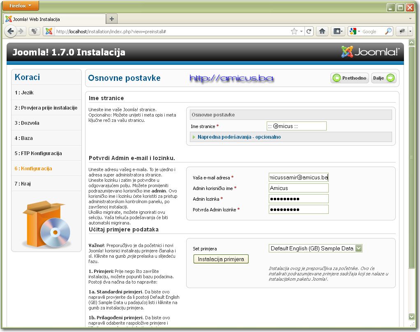
Task: Open address bar history dropdown arrow
Action: point(301,32)
